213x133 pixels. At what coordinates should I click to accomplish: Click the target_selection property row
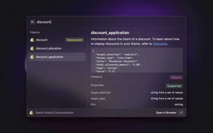(x=136, y=92)
